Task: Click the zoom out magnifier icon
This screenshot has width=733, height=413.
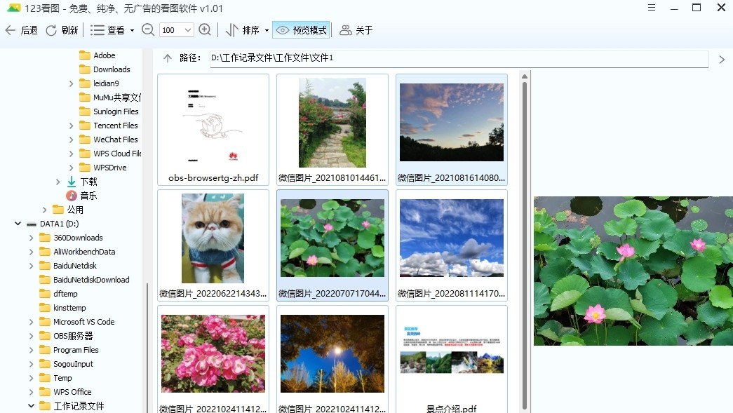Action: coord(148,30)
